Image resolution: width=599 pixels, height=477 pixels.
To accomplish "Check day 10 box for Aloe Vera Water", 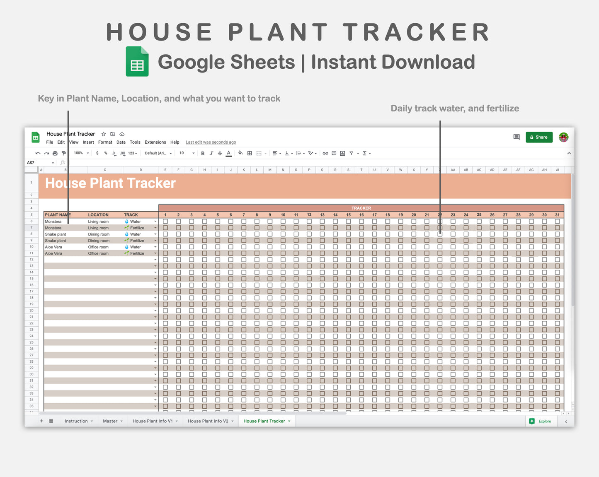I will coord(283,247).
